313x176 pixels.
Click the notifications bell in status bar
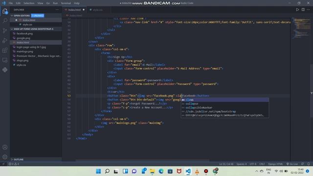point(309,164)
